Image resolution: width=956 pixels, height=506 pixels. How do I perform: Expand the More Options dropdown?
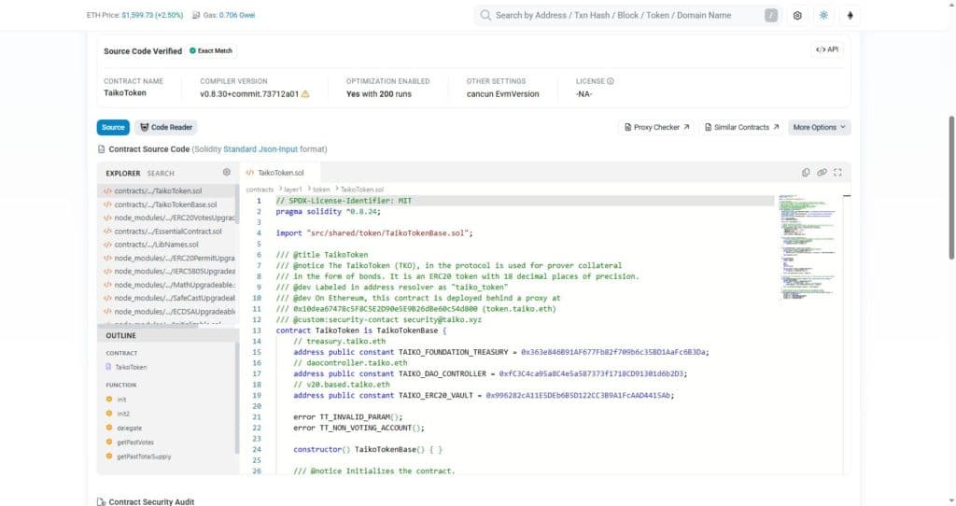tap(819, 127)
